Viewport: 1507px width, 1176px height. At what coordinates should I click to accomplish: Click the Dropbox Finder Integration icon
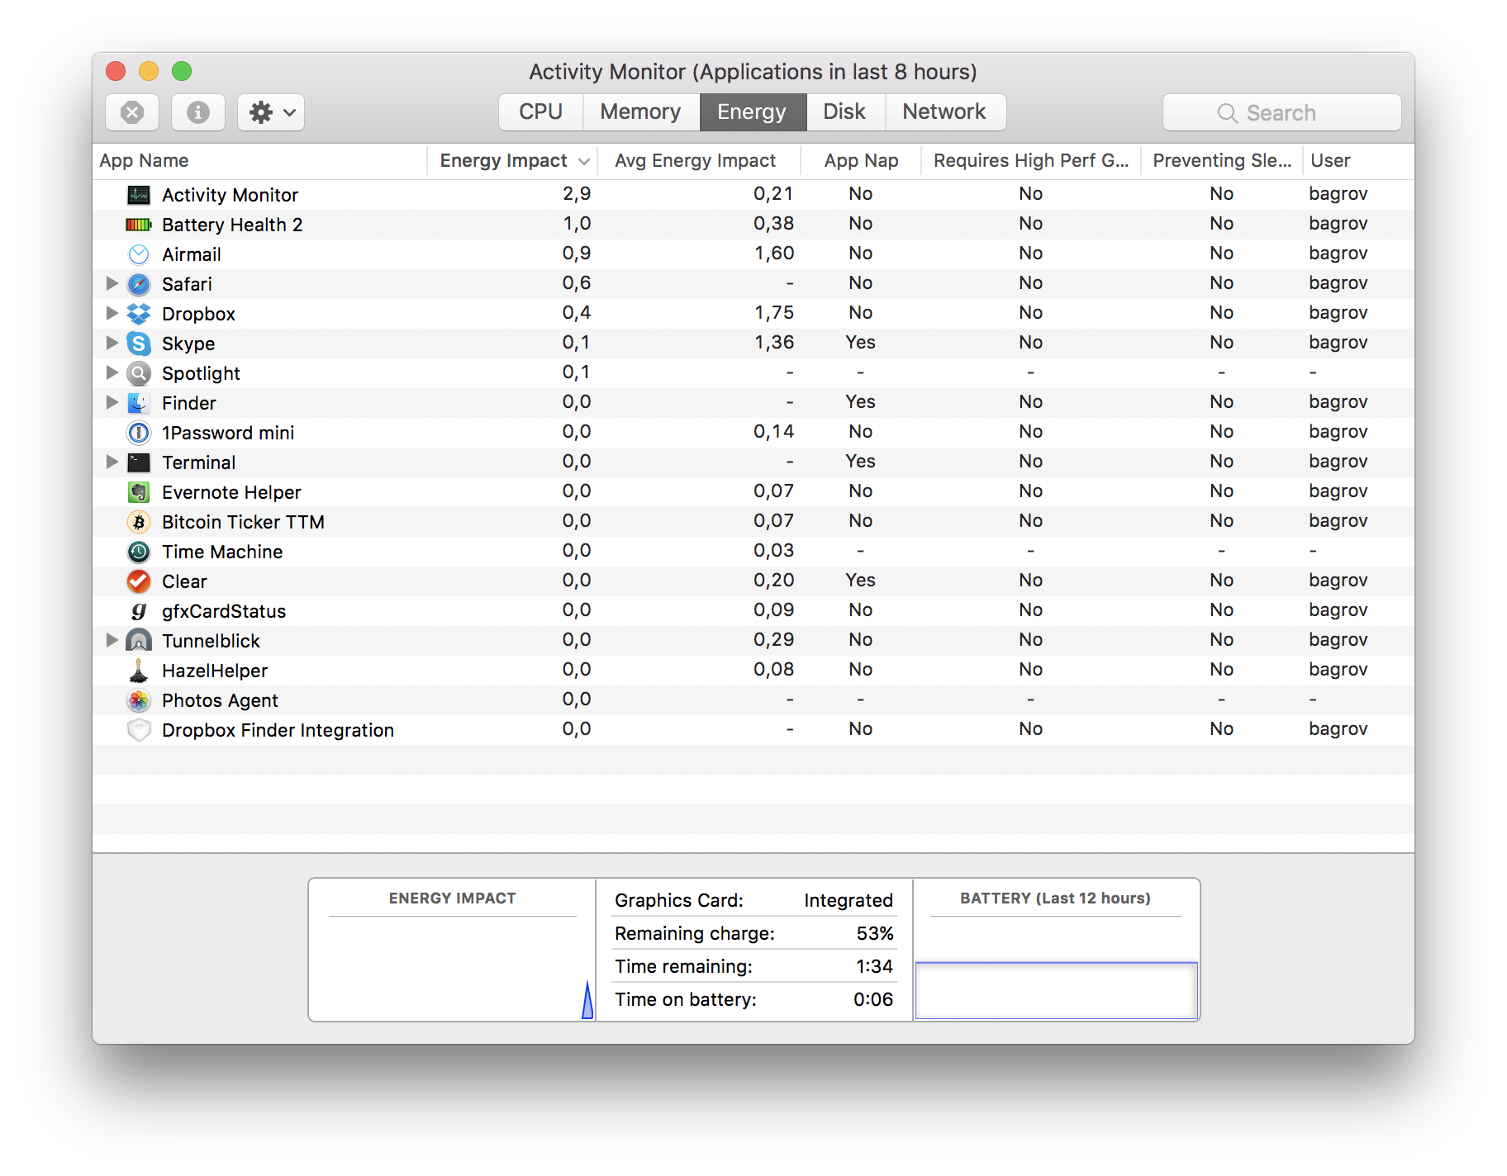tap(139, 730)
